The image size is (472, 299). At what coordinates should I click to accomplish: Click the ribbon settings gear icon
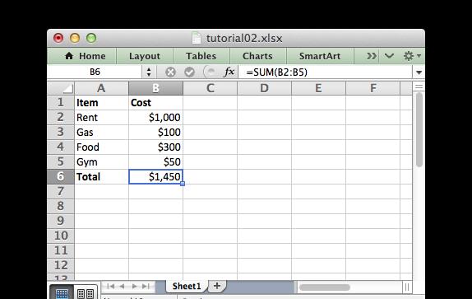[411, 56]
